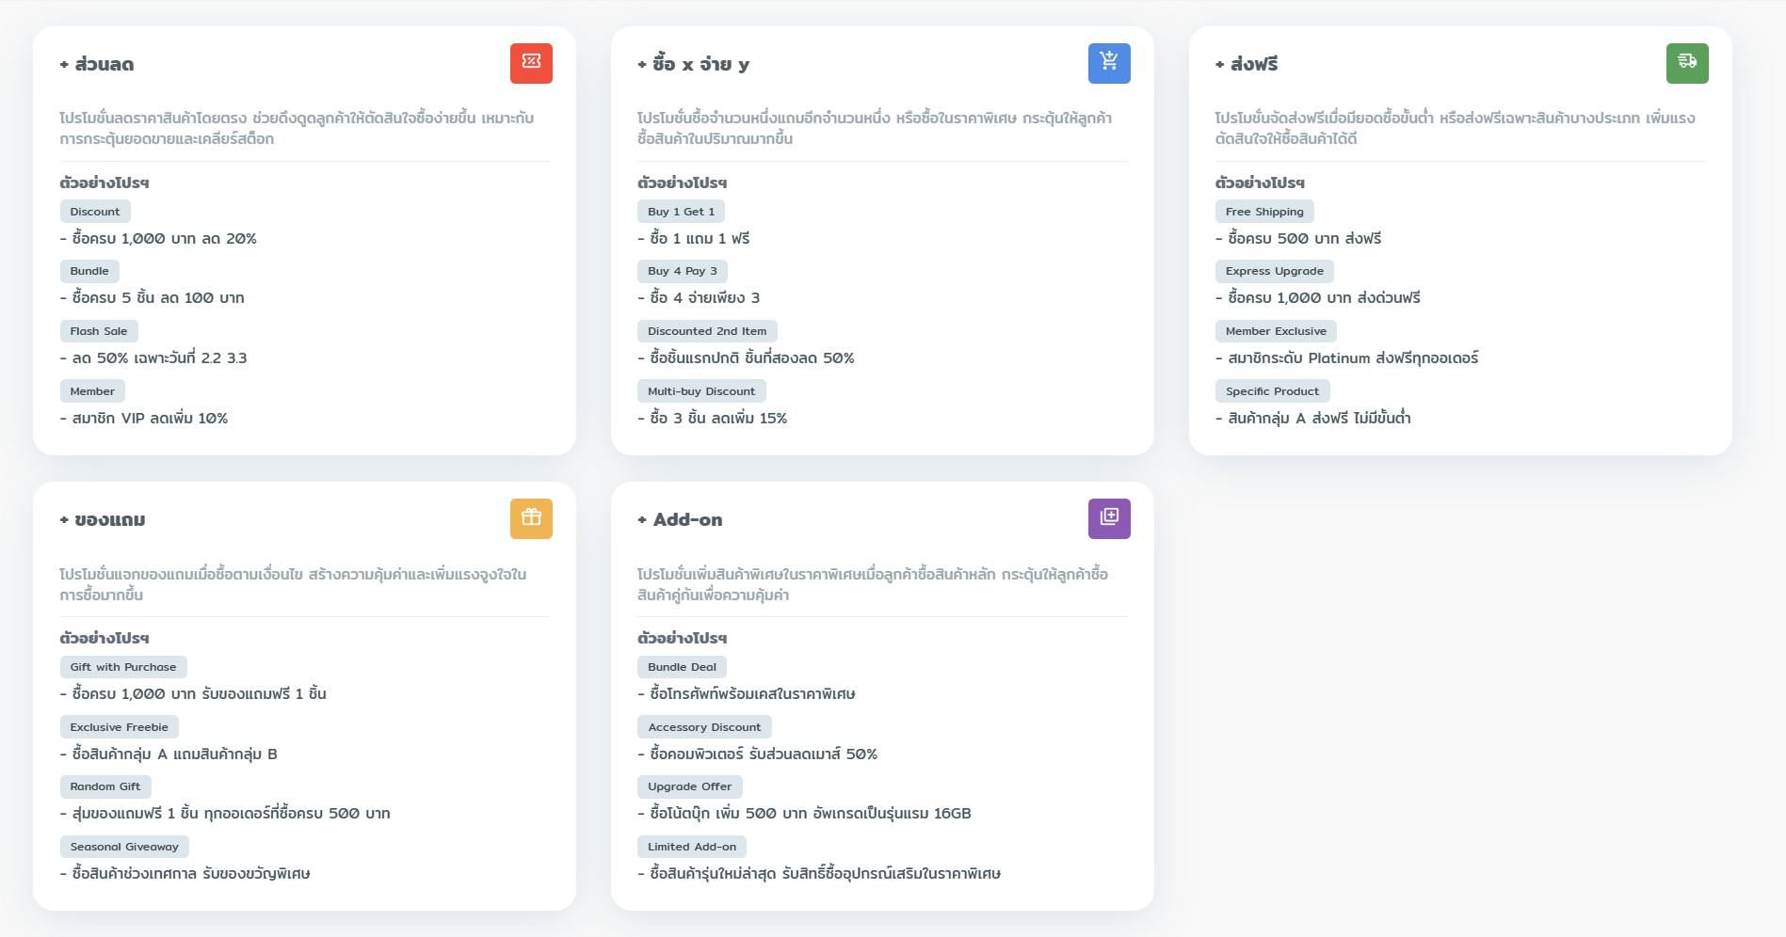The width and height of the screenshot is (1786, 937).
Task: Click the orange gift box icon
Action: pyautogui.click(x=531, y=518)
